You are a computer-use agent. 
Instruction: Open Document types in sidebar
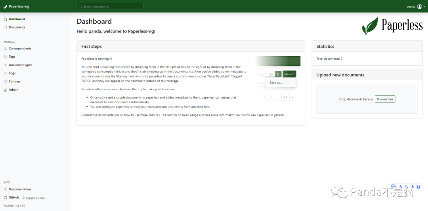pyautogui.click(x=18, y=65)
